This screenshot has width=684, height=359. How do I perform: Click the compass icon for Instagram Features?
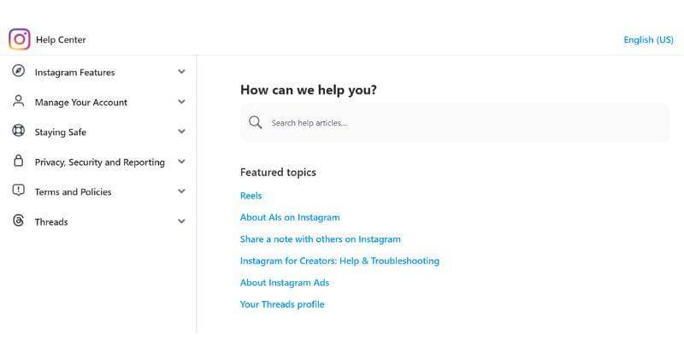(x=19, y=72)
